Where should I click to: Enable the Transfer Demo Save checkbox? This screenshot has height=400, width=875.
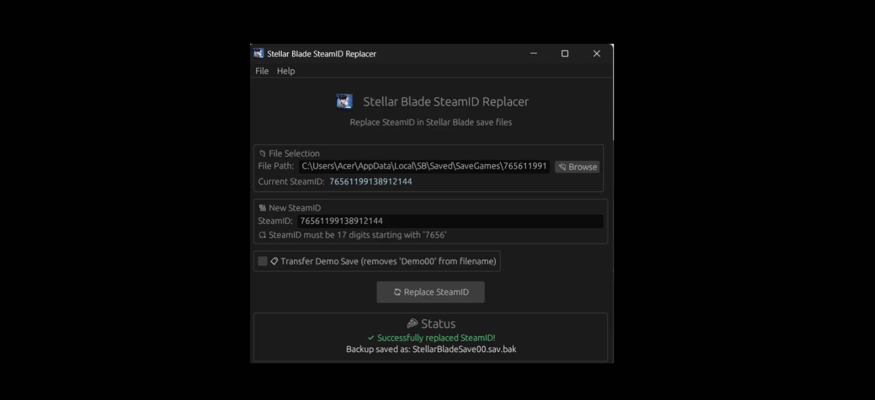coord(262,261)
